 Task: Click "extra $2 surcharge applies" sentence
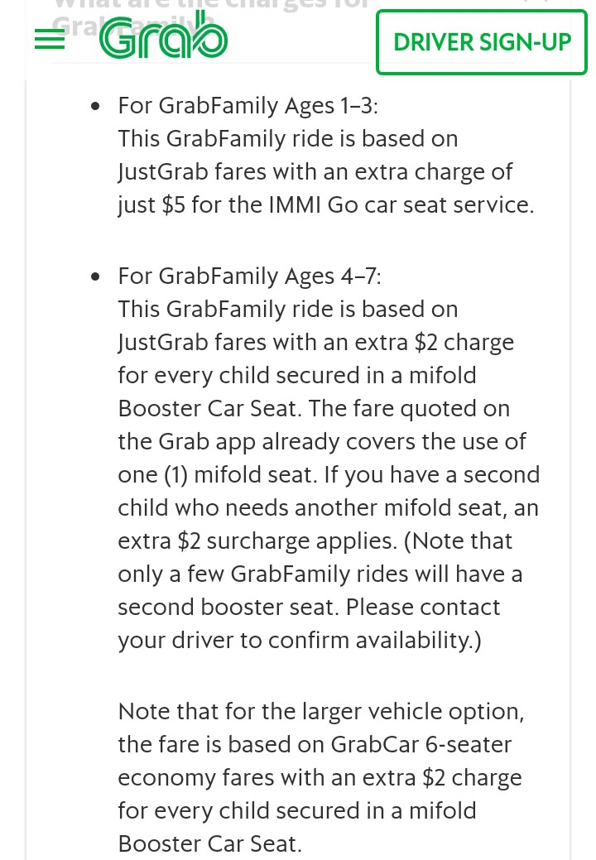click(x=257, y=541)
